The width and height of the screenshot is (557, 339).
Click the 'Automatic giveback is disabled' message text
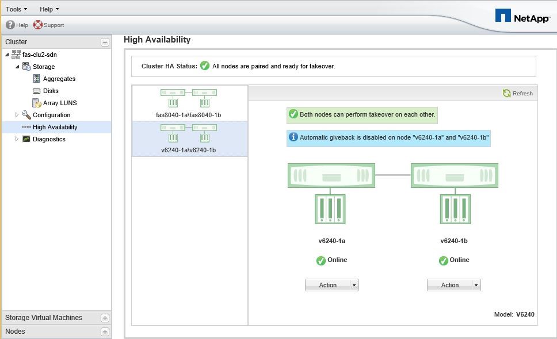click(x=394, y=137)
